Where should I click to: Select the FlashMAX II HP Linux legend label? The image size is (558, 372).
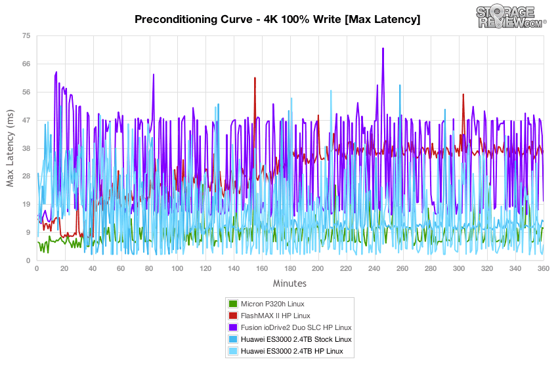[276, 316]
